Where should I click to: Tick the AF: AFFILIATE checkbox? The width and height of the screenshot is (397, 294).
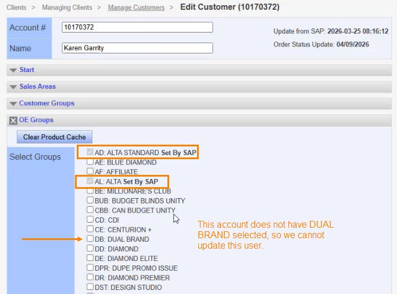pyautogui.click(x=90, y=172)
